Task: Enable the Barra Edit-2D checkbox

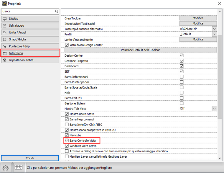Action: tap(182, 98)
